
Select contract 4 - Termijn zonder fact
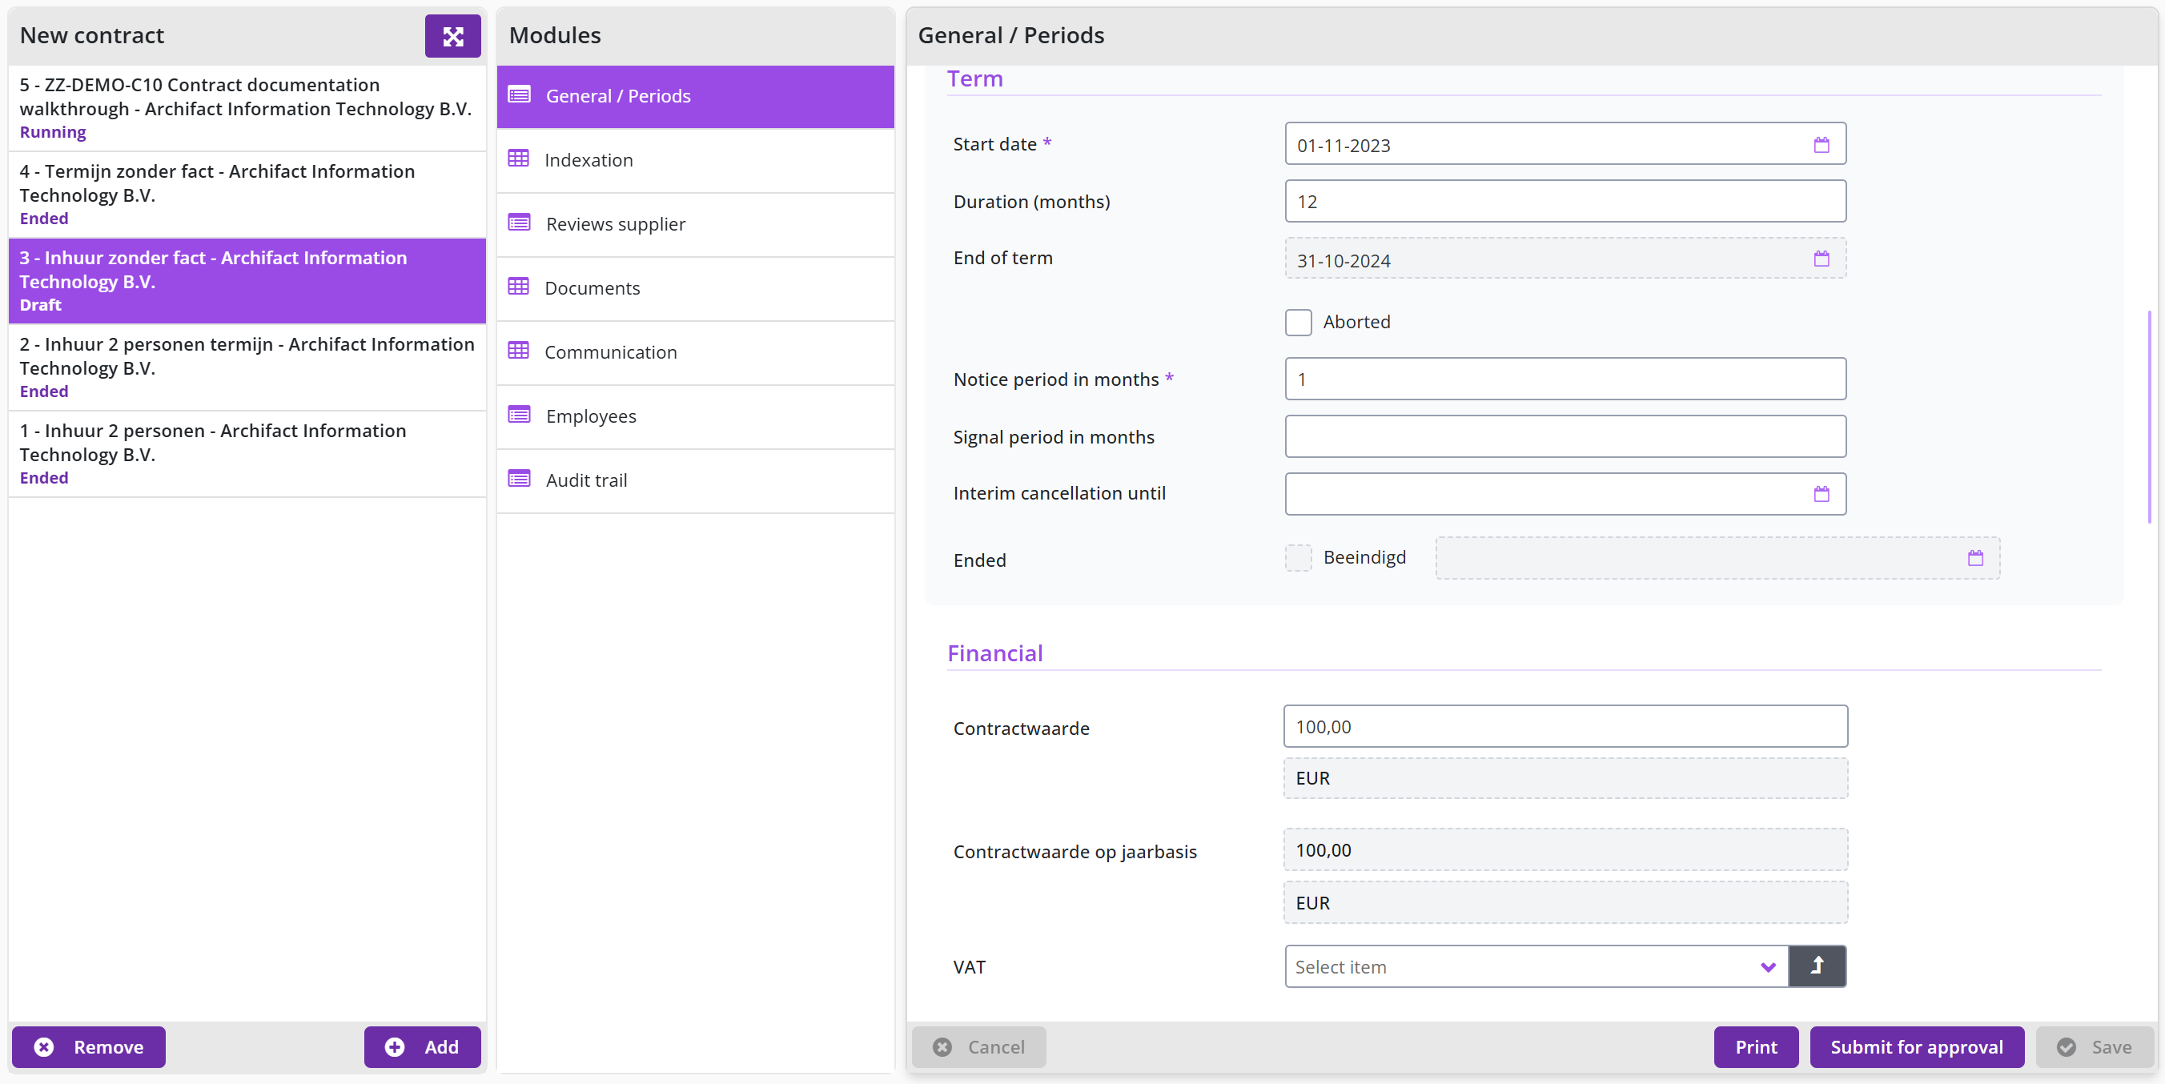pyautogui.click(x=247, y=195)
